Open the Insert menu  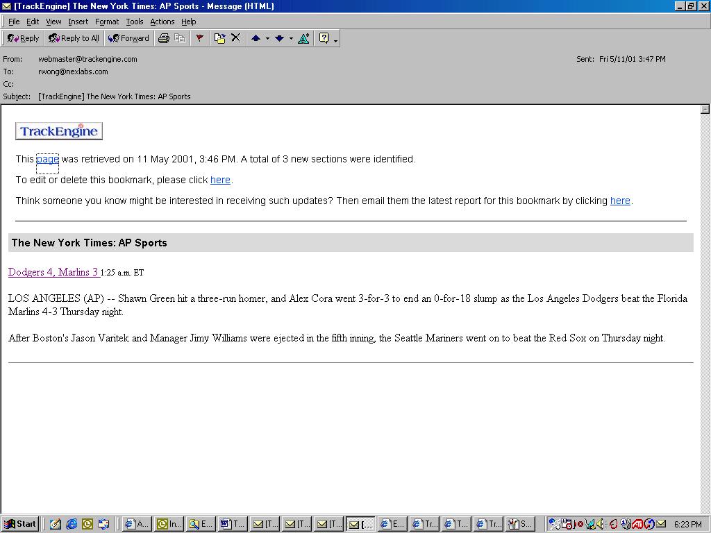pyautogui.click(x=78, y=22)
